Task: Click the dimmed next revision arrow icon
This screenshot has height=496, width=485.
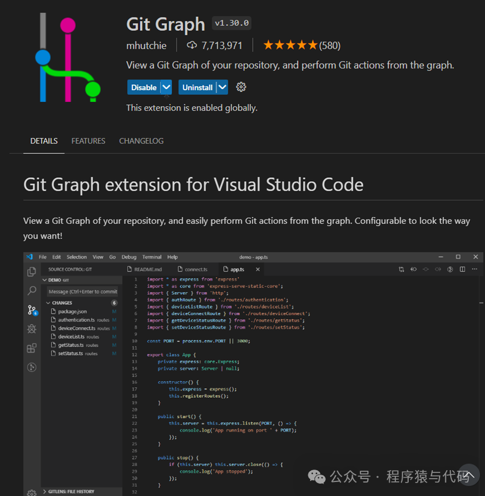Action: coord(438,269)
